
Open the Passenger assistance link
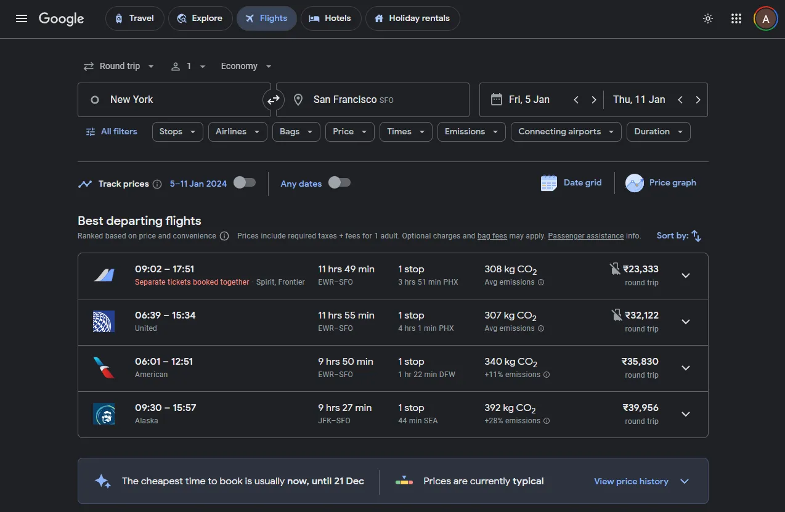coord(586,236)
